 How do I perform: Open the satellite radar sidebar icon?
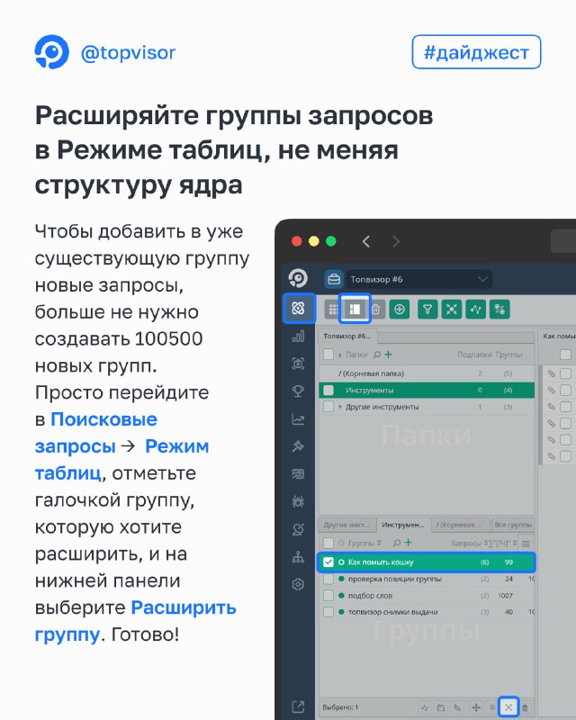tap(298, 529)
